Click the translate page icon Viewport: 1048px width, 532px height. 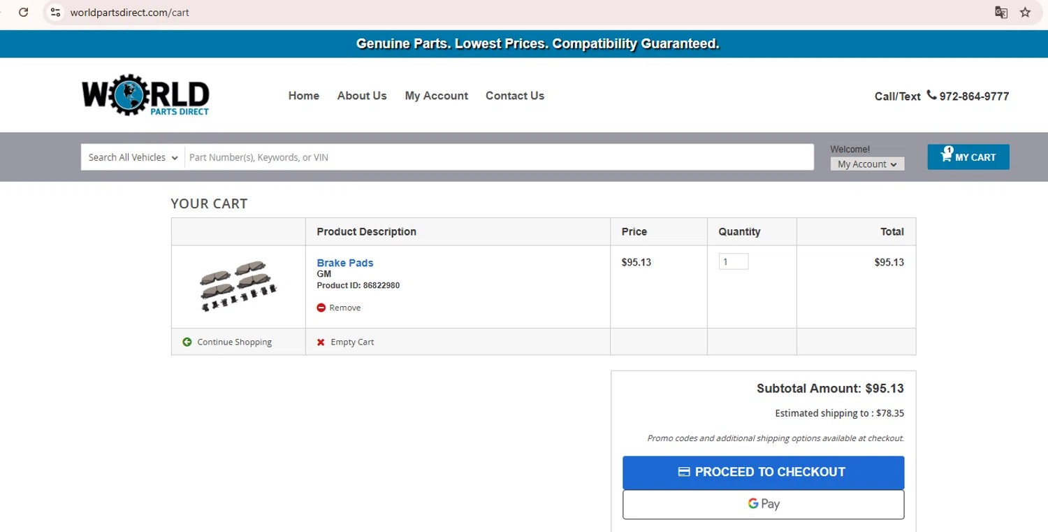pyautogui.click(x=1001, y=12)
